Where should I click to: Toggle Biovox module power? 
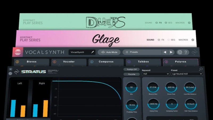pos(17,62)
